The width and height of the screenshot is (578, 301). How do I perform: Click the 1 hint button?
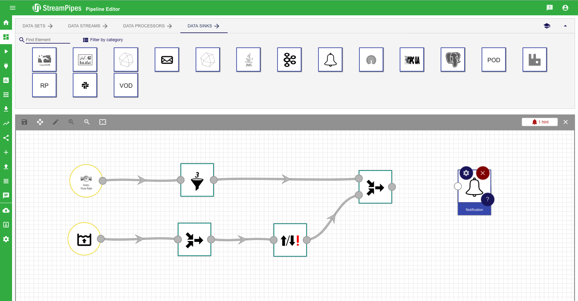point(540,122)
